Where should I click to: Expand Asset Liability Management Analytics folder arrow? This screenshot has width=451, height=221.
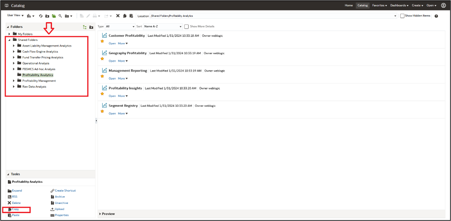pos(14,46)
